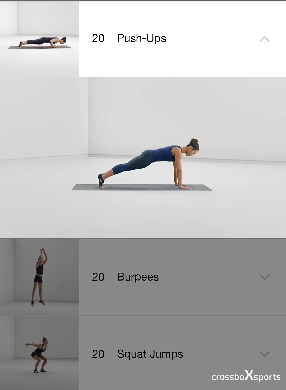This screenshot has width=286, height=390.
Task: Select the Squat Jumps exercise title
Action: [150, 354]
